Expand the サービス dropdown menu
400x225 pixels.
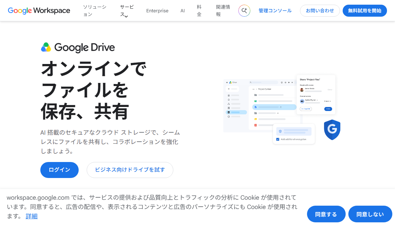pyautogui.click(x=127, y=11)
